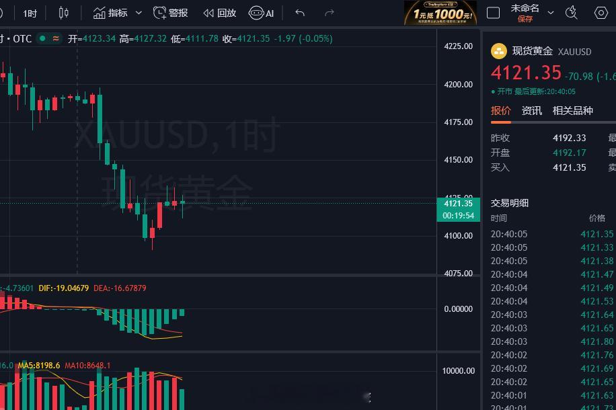Click the 价格 column header
The height and width of the screenshot is (410, 616).
tap(596, 218)
